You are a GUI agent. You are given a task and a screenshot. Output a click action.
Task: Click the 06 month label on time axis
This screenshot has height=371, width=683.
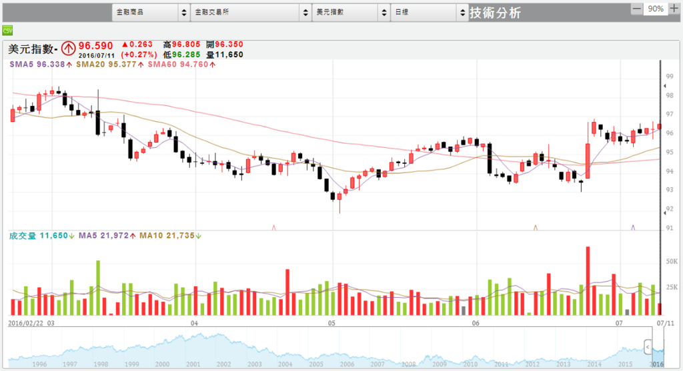(476, 323)
